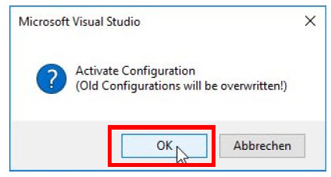The height and width of the screenshot is (177, 331).
Task: Click the Microsoft Visual Studio title text
Action: click(79, 22)
